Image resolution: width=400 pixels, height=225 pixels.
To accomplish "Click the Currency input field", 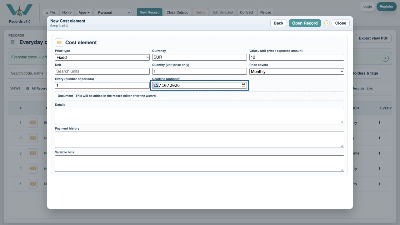I will (x=199, y=57).
